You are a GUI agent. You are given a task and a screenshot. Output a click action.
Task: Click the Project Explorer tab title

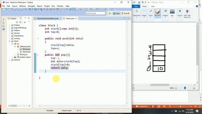coord(13,18)
